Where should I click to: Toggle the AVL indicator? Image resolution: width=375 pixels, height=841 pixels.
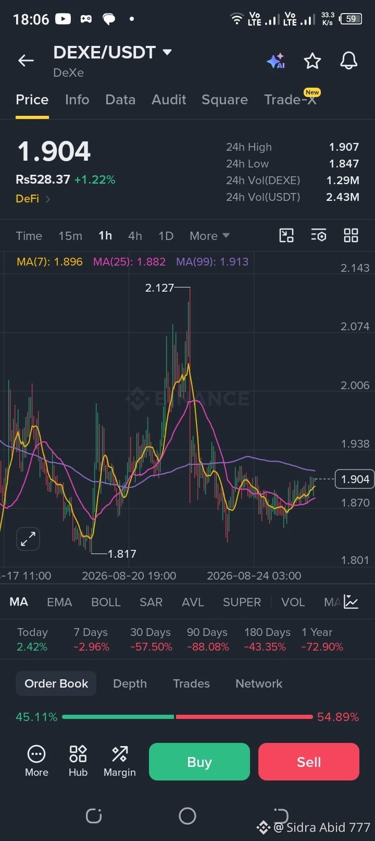(x=193, y=602)
